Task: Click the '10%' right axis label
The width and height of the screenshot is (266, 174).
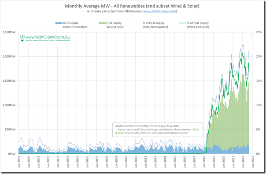Action: tap(259, 105)
